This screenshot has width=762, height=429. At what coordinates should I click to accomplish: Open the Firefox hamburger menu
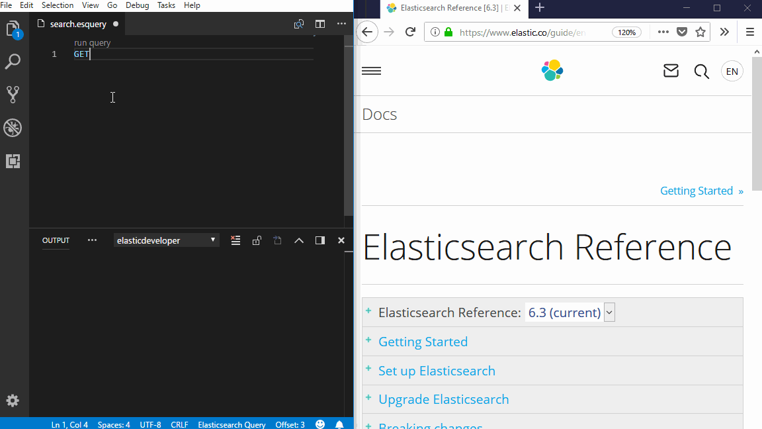tap(750, 32)
